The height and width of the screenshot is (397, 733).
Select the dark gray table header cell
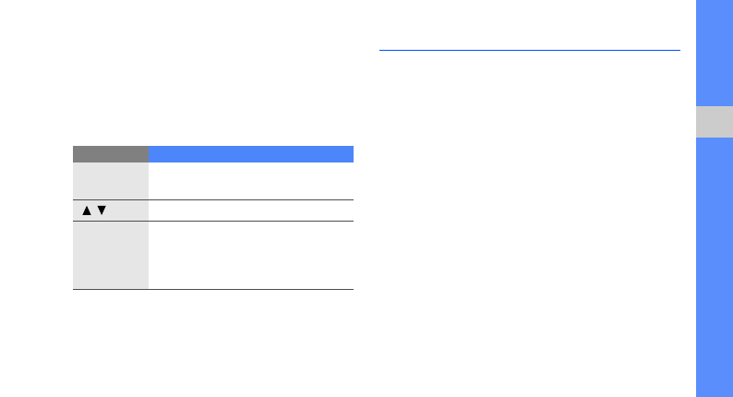pyautogui.click(x=111, y=154)
